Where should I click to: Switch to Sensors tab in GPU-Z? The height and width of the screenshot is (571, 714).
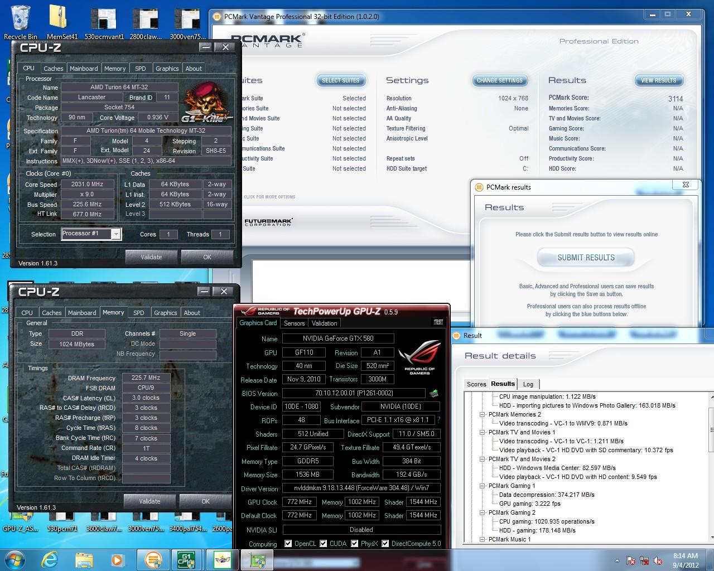[x=294, y=323]
